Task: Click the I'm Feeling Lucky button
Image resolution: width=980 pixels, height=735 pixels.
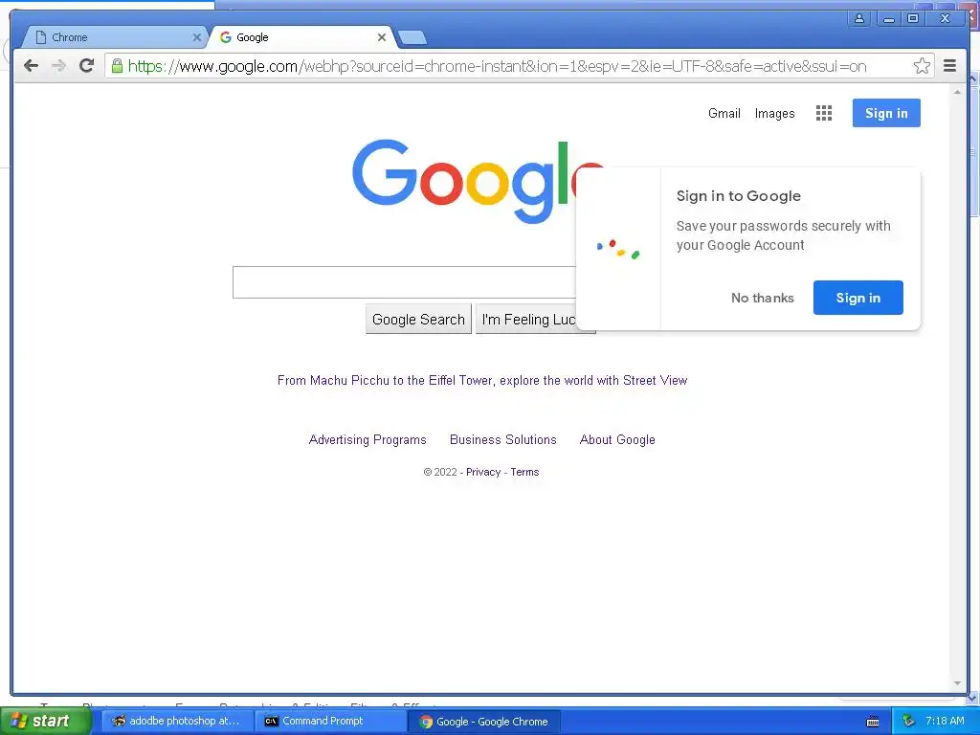Action: point(528,320)
